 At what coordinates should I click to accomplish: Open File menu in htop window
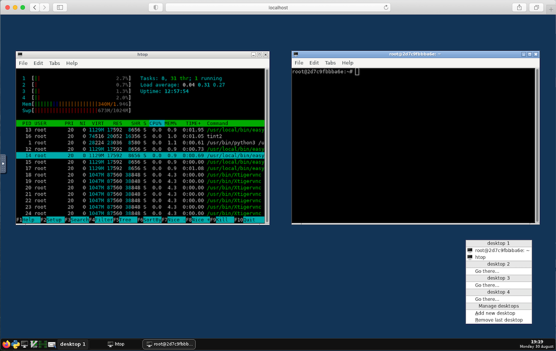[23, 63]
